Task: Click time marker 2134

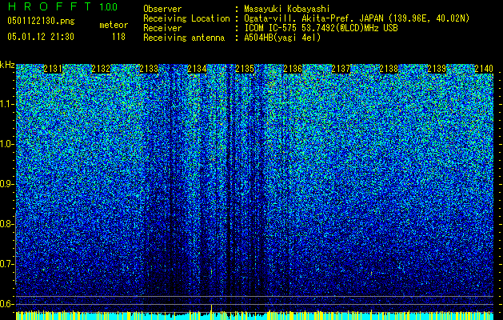Action: [x=197, y=69]
